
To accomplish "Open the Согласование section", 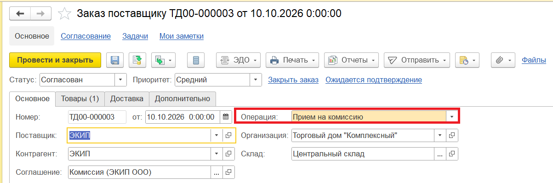I will coord(86,36).
